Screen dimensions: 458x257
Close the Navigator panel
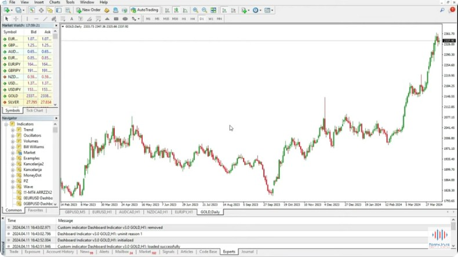click(56, 118)
